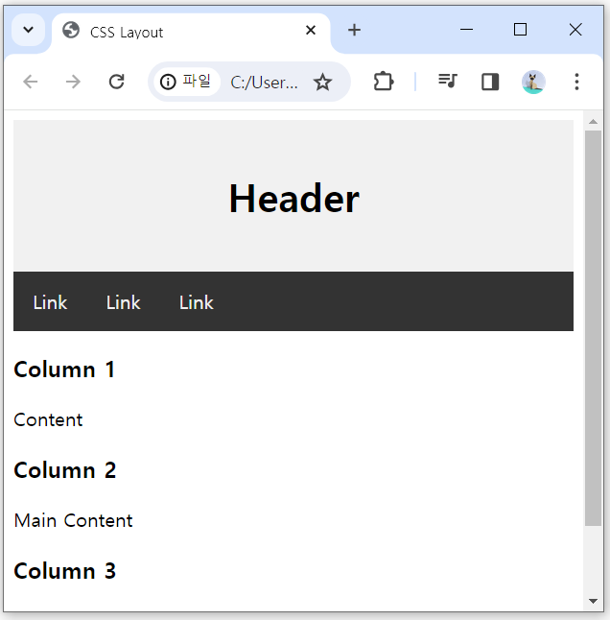This screenshot has height=620, width=610.
Task: Open a new tab with plus button
Action: (354, 30)
